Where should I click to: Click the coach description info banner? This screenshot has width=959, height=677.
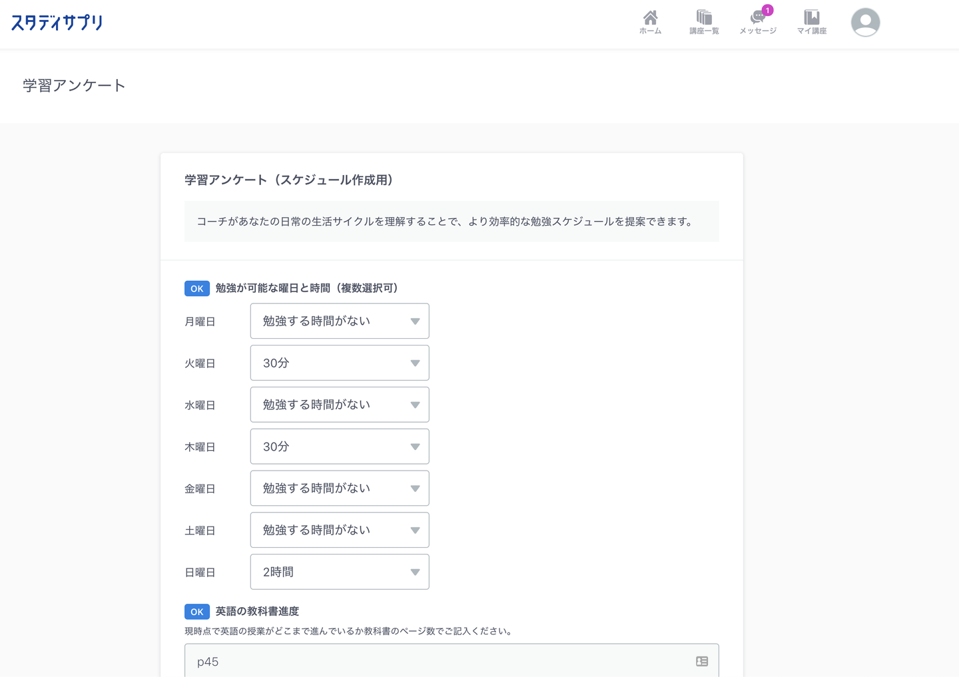click(x=452, y=221)
